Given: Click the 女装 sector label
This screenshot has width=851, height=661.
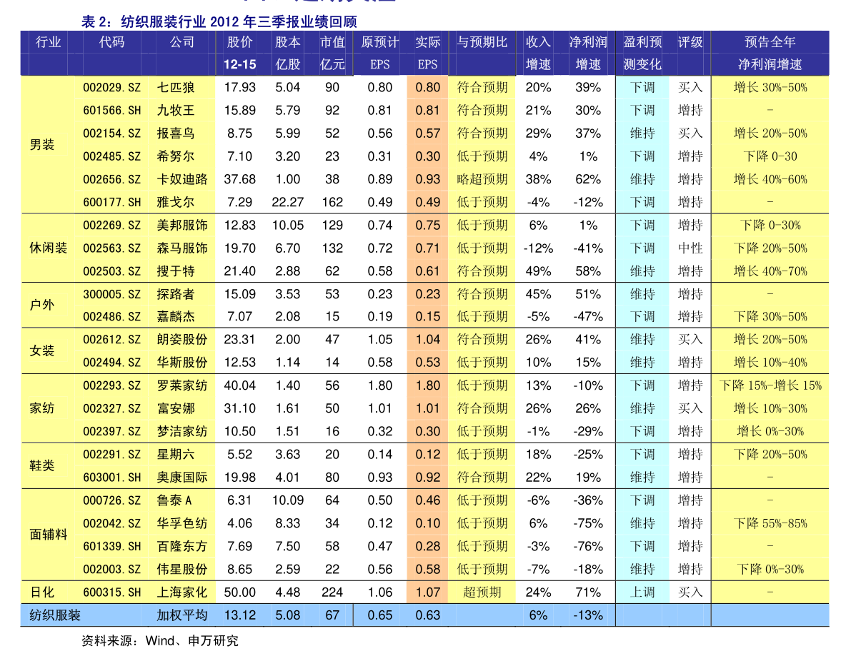Looking at the screenshot, I should pyautogui.click(x=41, y=350).
